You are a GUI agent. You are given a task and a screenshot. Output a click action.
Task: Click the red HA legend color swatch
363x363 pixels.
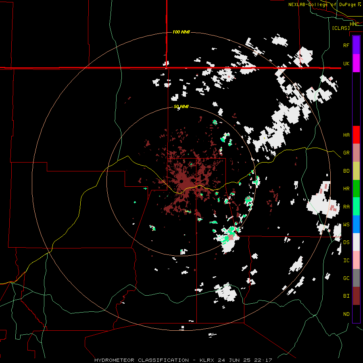pyautogui.click(x=356, y=135)
